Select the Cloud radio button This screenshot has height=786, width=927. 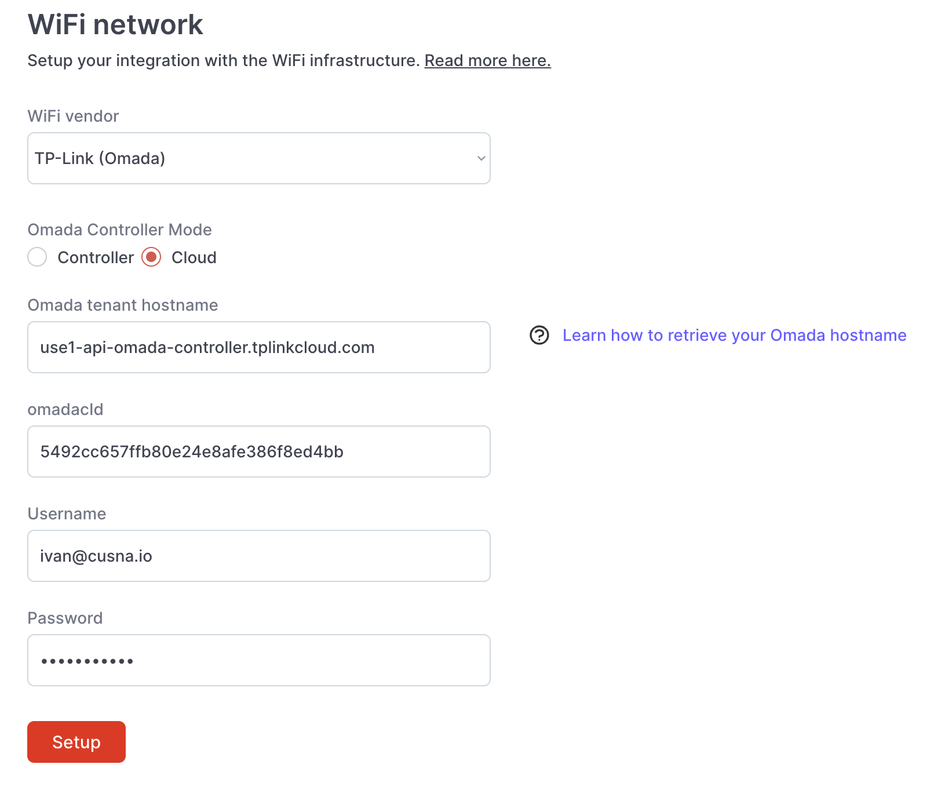click(x=151, y=257)
